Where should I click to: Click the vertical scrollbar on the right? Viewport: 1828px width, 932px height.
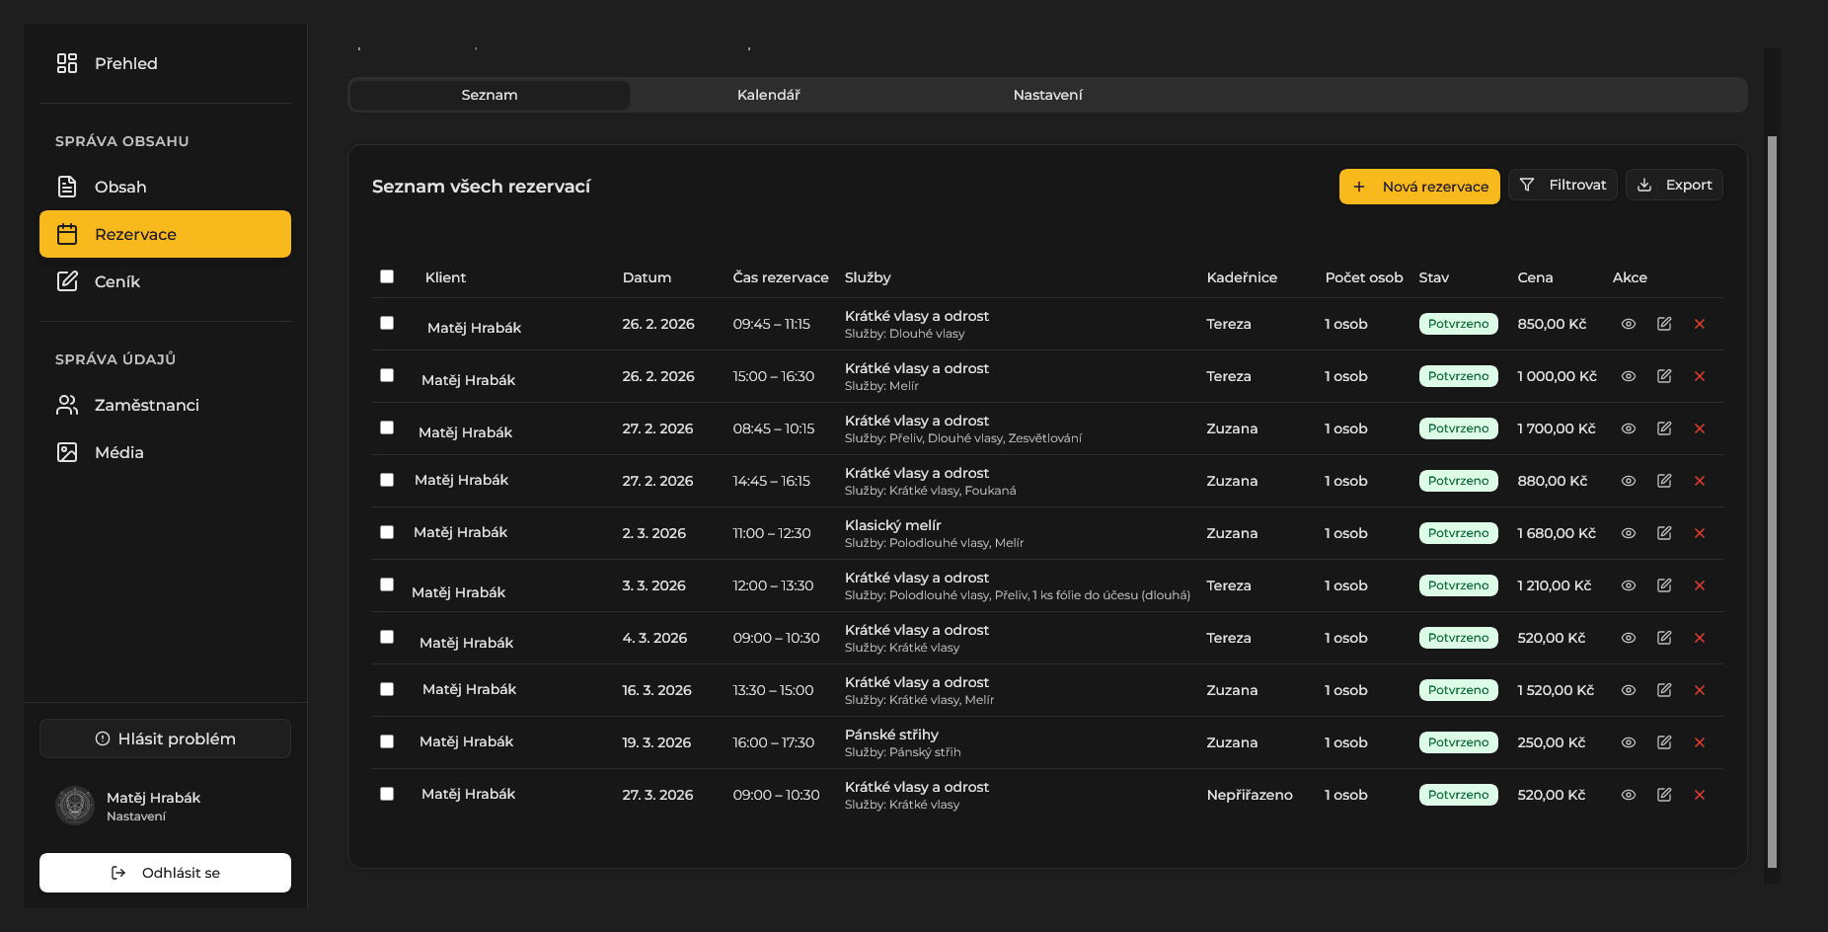[1772, 494]
